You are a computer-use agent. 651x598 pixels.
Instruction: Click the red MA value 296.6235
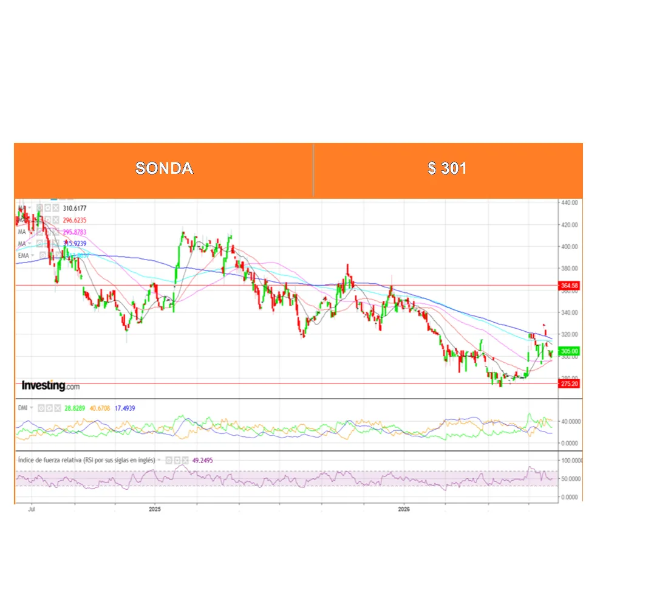[x=75, y=220]
